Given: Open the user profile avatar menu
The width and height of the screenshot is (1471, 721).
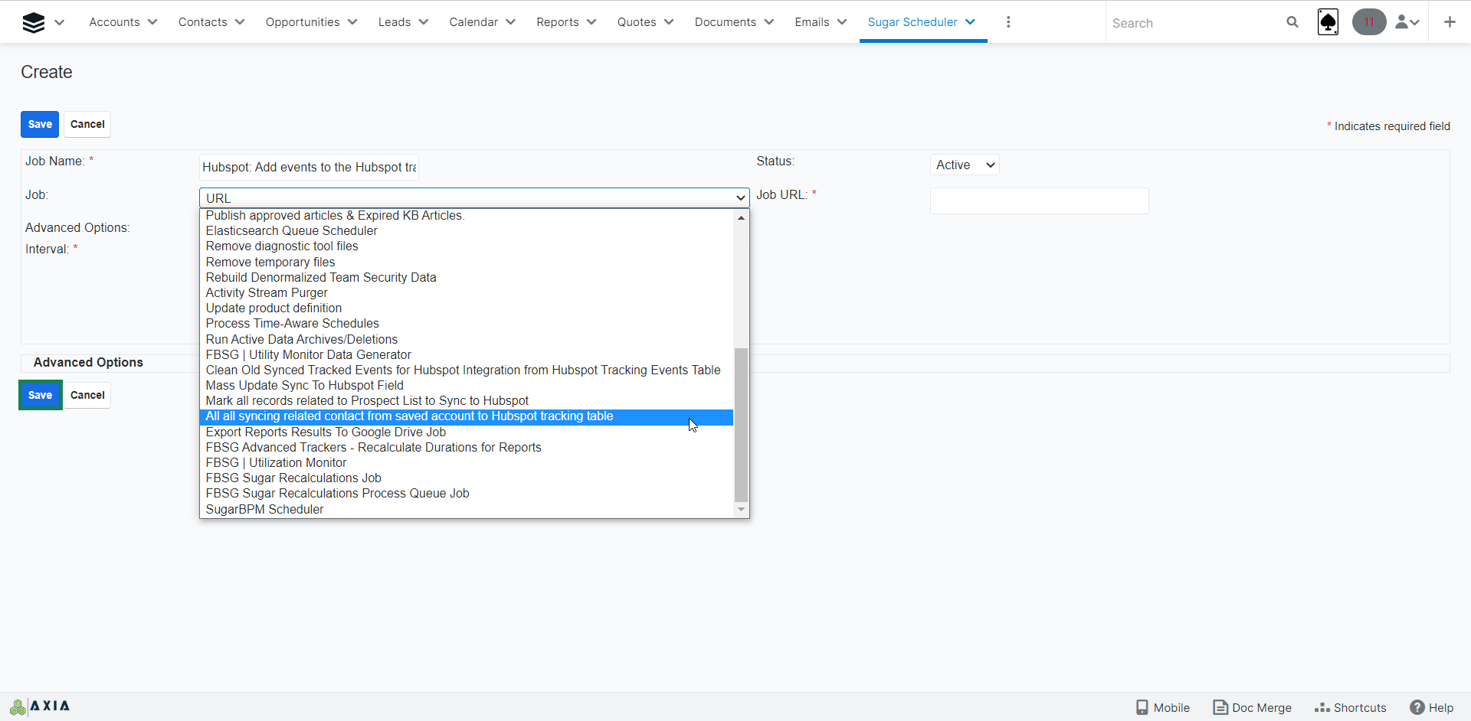Looking at the screenshot, I should (1407, 22).
